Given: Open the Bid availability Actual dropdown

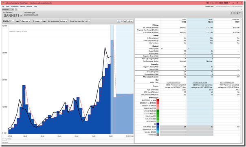Looking at the screenshot, I should pyautogui.click(x=64, y=21).
